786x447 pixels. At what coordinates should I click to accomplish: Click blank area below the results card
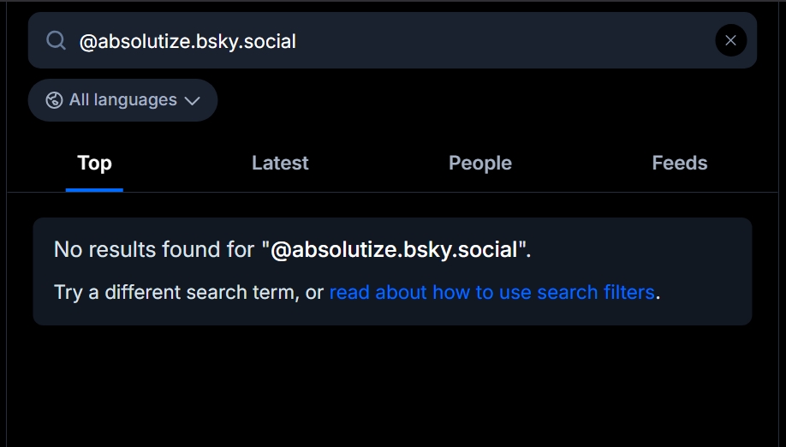click(x=392, y=385)
